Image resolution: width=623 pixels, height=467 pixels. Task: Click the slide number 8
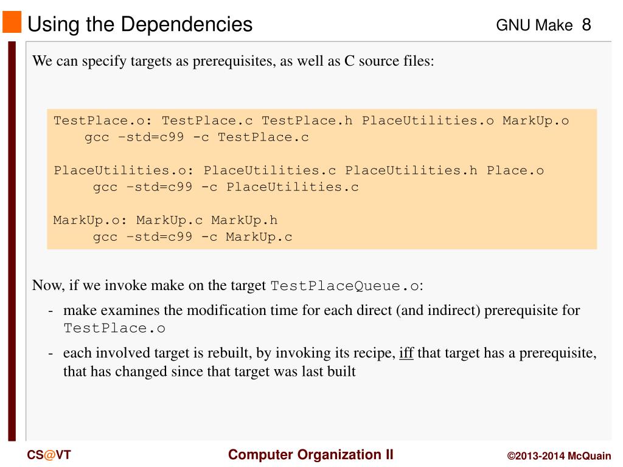point(586,24)
